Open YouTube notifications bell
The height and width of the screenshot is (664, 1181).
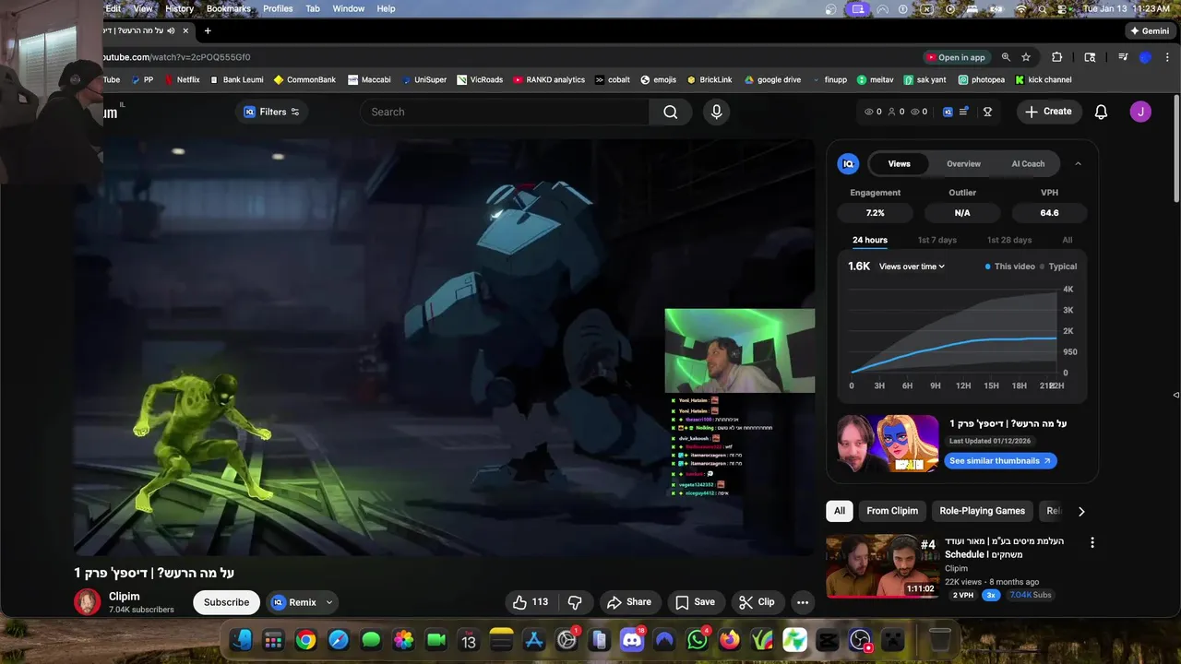pos(1101,112)
